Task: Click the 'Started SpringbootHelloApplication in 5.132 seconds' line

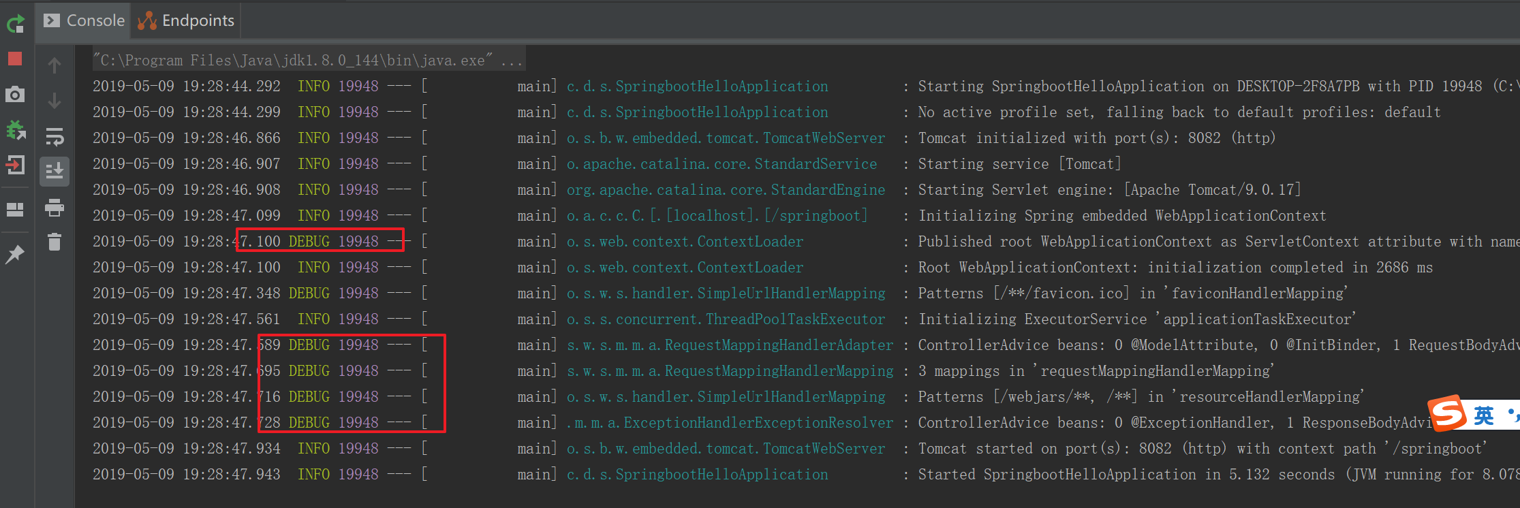Action: point(1218,475)
